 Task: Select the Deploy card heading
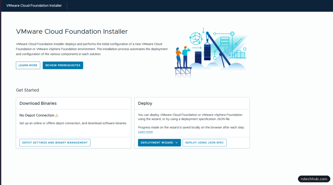(145, 103)
